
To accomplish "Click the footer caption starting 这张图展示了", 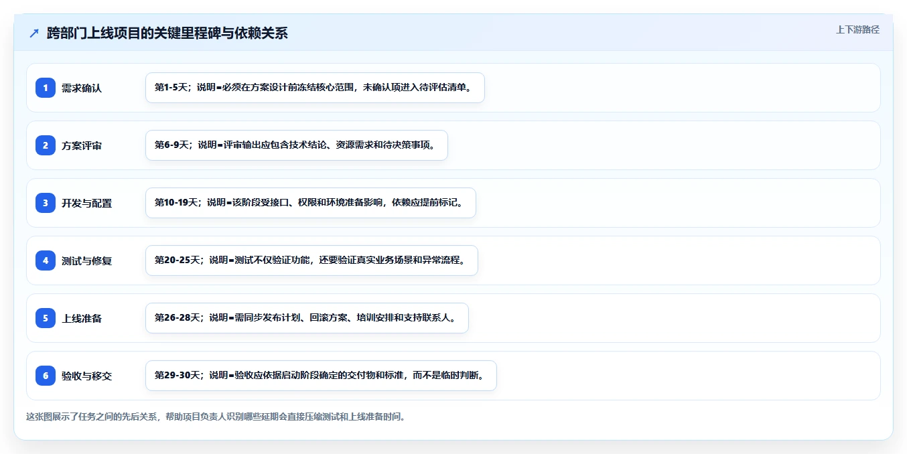I will [216, 417].
